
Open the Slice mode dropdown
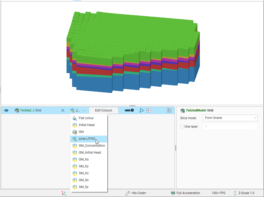[x=230, y=118]
